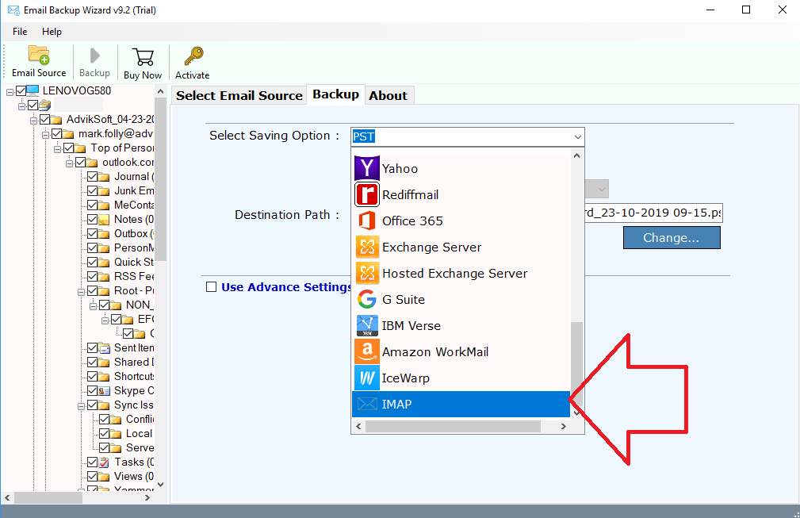Click the Sent Items folder icon
Image resolution: width=800 pixels, height=518 pixels.
coord(104,348)
